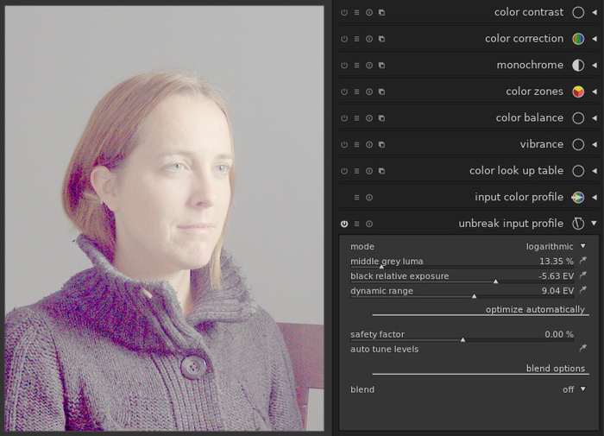The image size is (604, 436).
Task: Disable the unbreak input profile module
Action: point(344,224)
